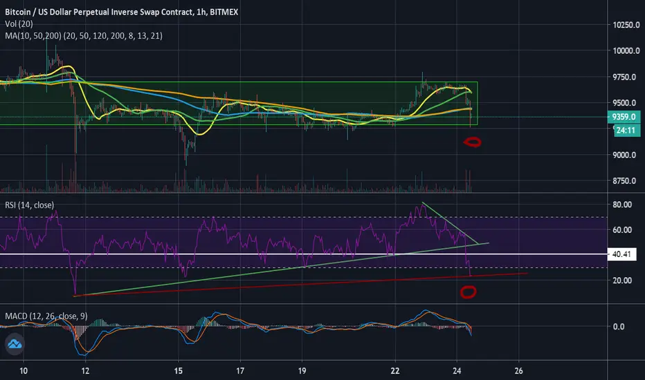
Task: Click the RSI 60.00 axis label
Action: pyautogui.click(x=622, y=230)
